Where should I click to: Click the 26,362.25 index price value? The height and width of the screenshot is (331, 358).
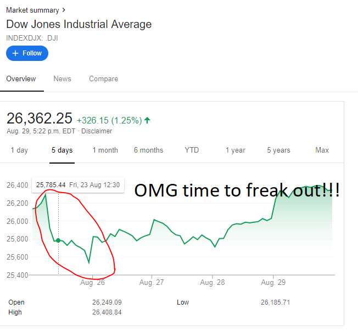[39, 119]
